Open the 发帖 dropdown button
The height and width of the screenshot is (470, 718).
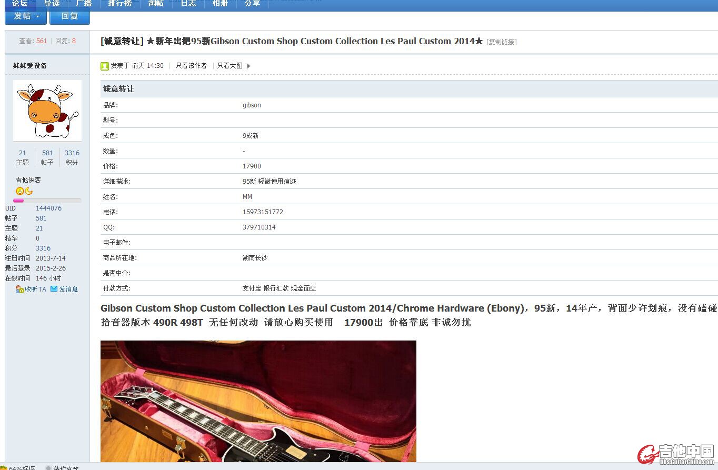coord(26,16)
